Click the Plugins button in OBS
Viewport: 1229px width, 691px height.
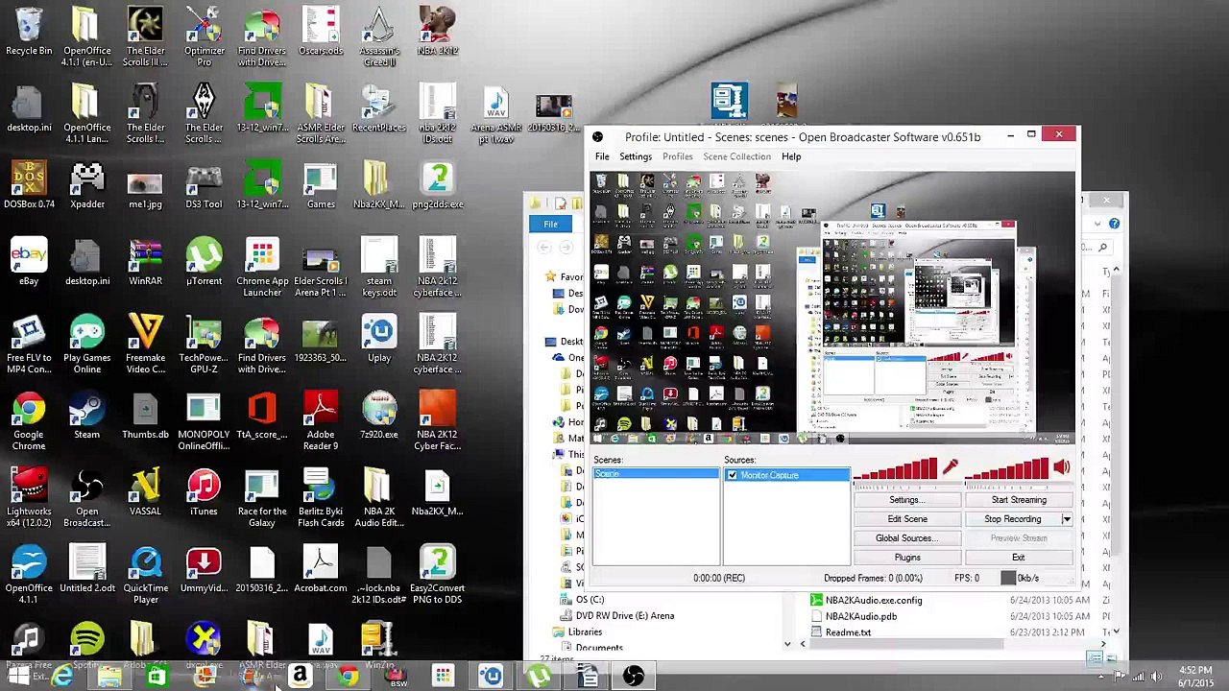pyautogui.click(x=907, y=558)
